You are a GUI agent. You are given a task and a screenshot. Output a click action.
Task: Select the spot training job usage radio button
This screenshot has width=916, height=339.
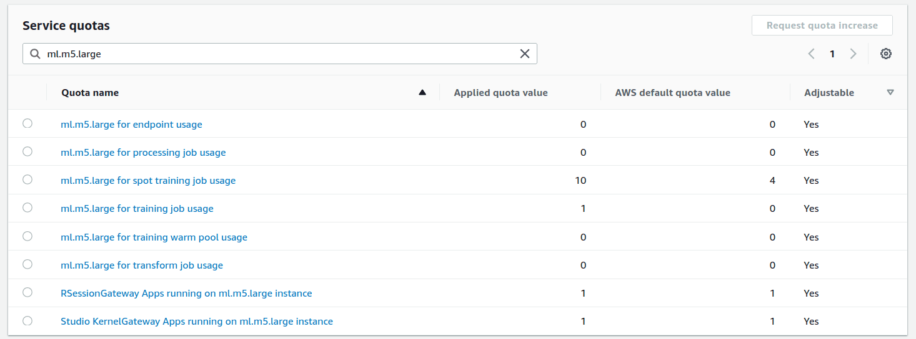tap(27, 179)
